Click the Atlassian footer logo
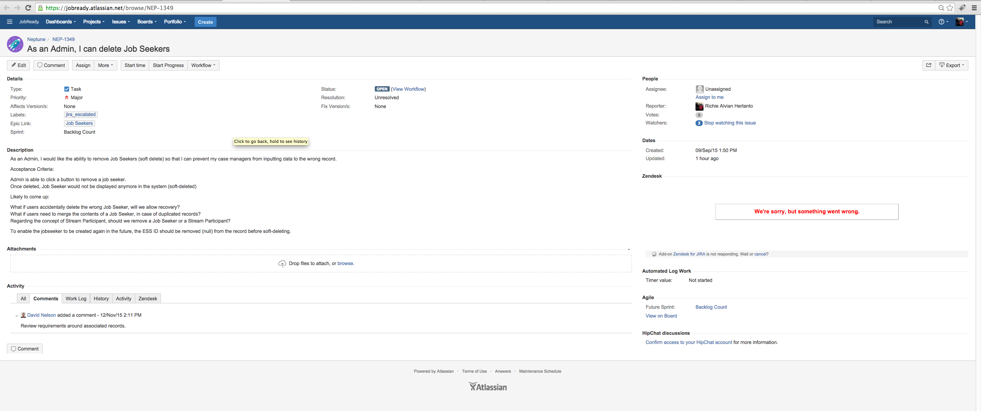Image resolution: width=981 pixels, height=411 pixels. coord(488,387)
